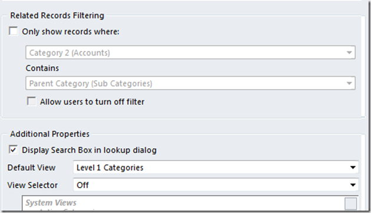Click inside 'Parent Category (Sub Categories)' field text

[91, 84]
